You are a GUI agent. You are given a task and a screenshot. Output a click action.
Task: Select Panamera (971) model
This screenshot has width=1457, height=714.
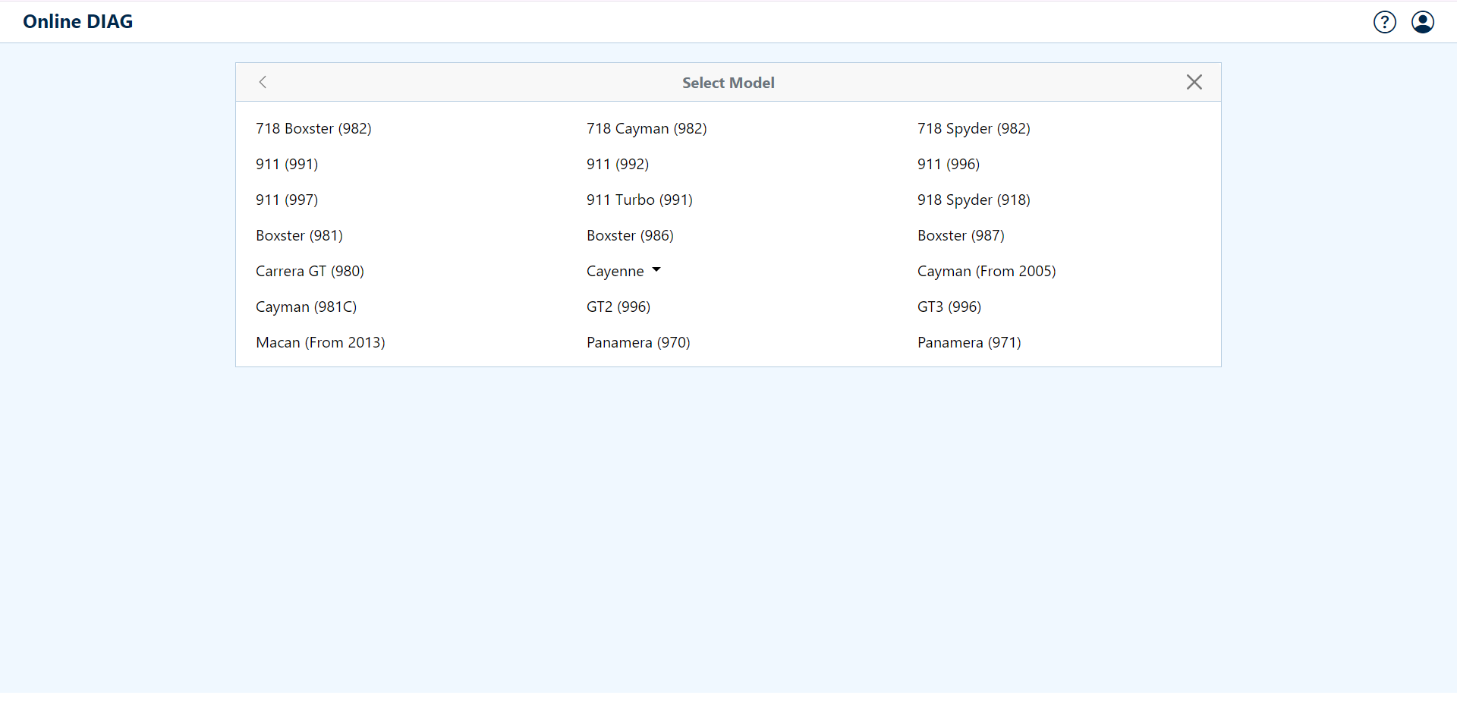click(969, 342)
